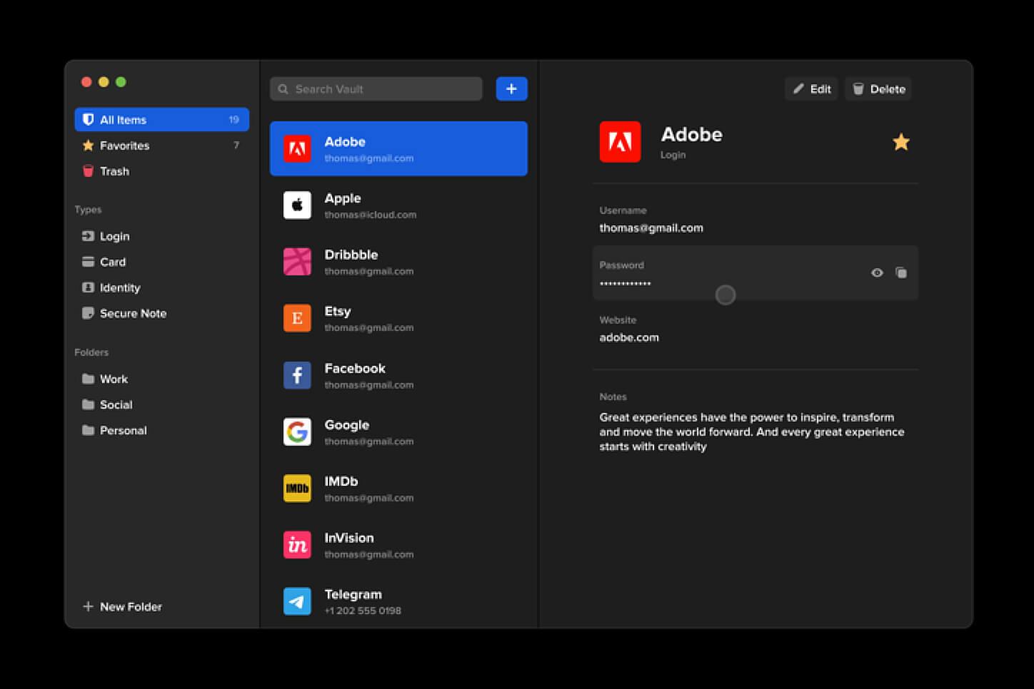Click the trash can icon in sidebar
Viewport: 1034px width, 689px height.
[x=88, y=171]
